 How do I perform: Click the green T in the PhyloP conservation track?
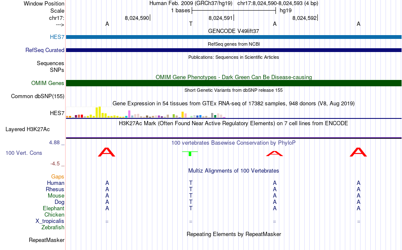(x=190, y=153)
